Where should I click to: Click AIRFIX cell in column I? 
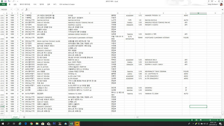tap(130, 74)
